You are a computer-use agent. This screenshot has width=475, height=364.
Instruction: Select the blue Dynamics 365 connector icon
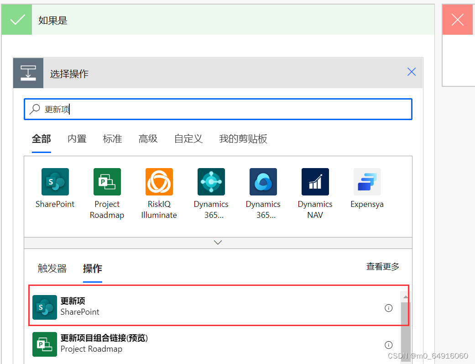(263, 182)
